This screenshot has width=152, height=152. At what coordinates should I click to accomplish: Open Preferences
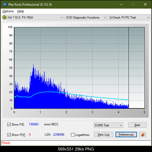[x=126, y=135]
